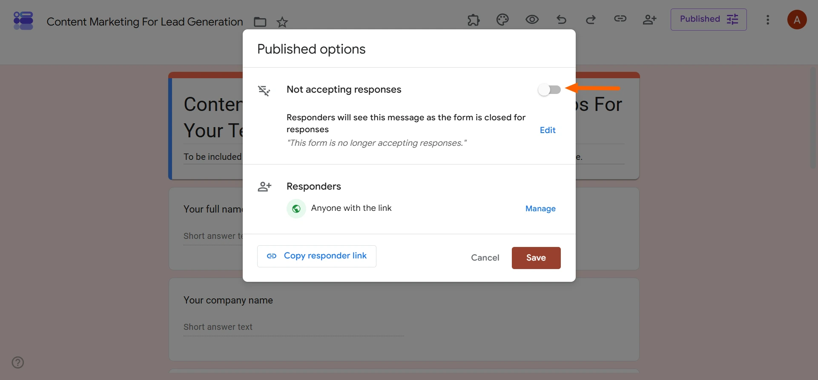Cancel the Published options dialog
Viewport: 818px width, 380px height.
click(485, 258)
